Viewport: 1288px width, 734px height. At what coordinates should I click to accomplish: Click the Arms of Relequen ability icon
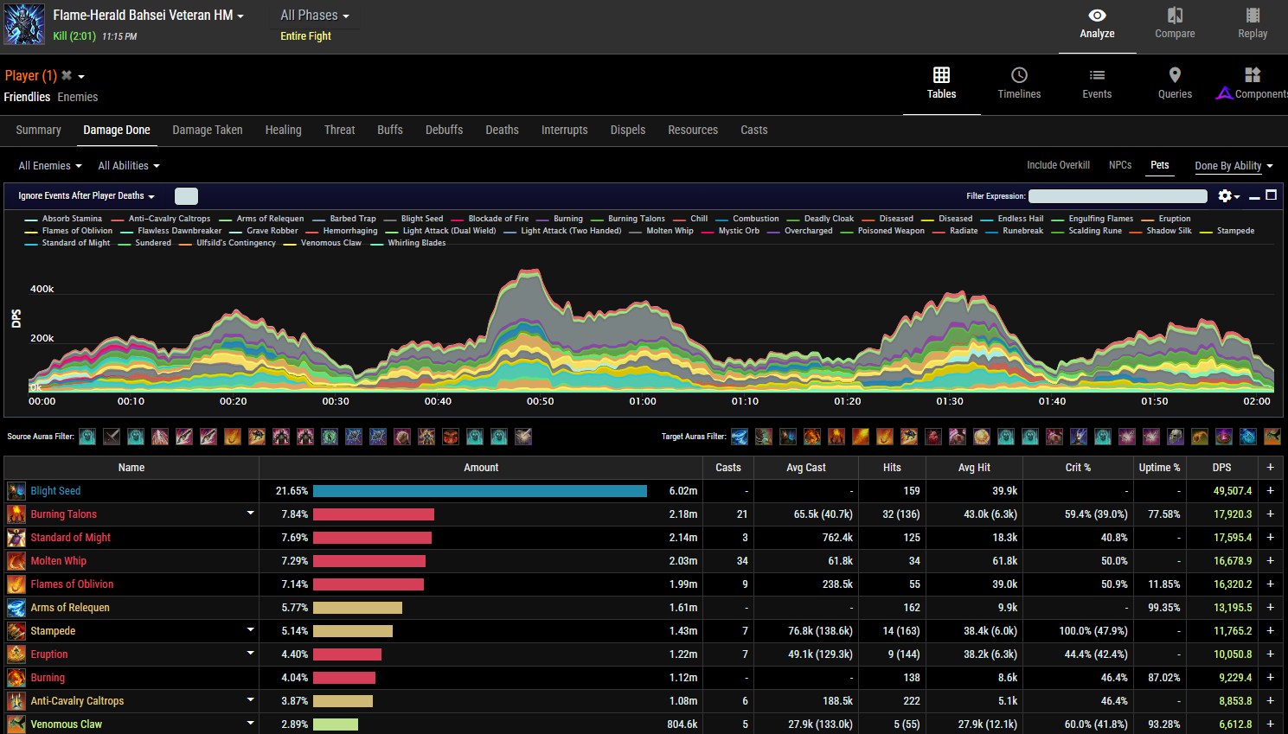pos(16,608)
